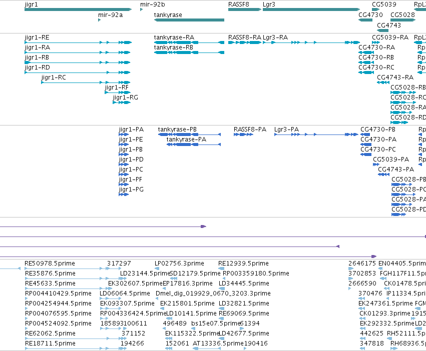Click feature 317297 label
Screen dimensions: 426x351
click(x=119, y=263)
